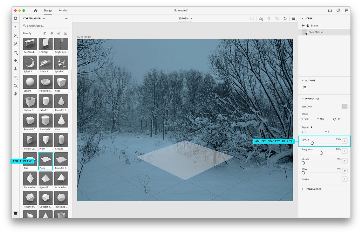Add an image to Glow property
Image resolution: width=362 pixels, height=234 pixels.
pos(345,171)
